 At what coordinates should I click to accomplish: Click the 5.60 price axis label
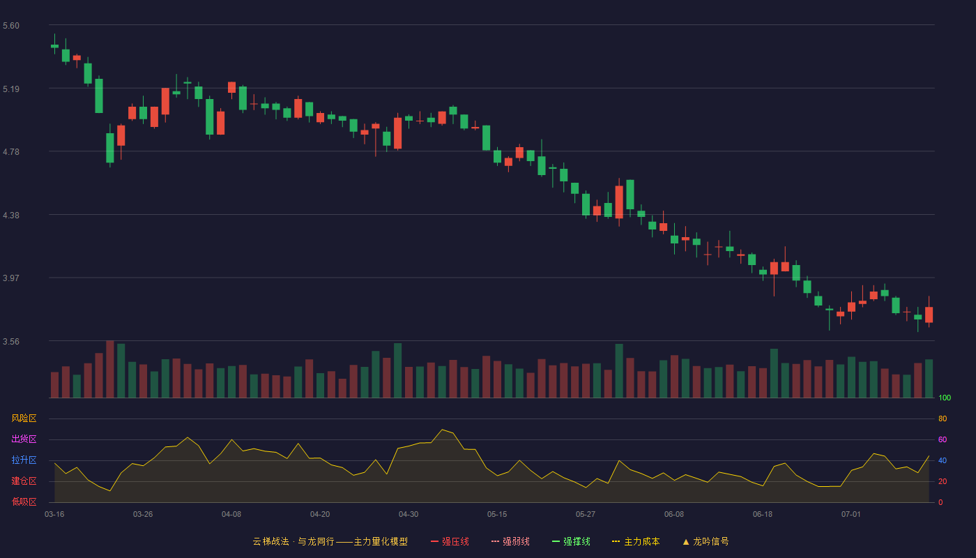click(x=11, y=26)
